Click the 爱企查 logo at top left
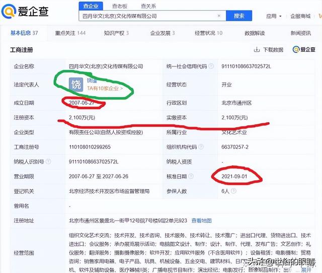The width and height of the screenshot is (322, 273). pyautogui.click(x=25, y=11)
